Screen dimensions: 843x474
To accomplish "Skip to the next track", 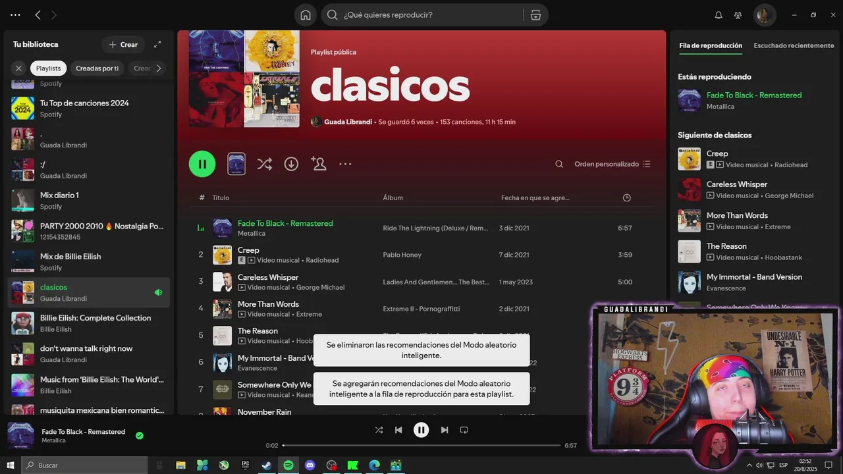I will (x=445, y=430).
